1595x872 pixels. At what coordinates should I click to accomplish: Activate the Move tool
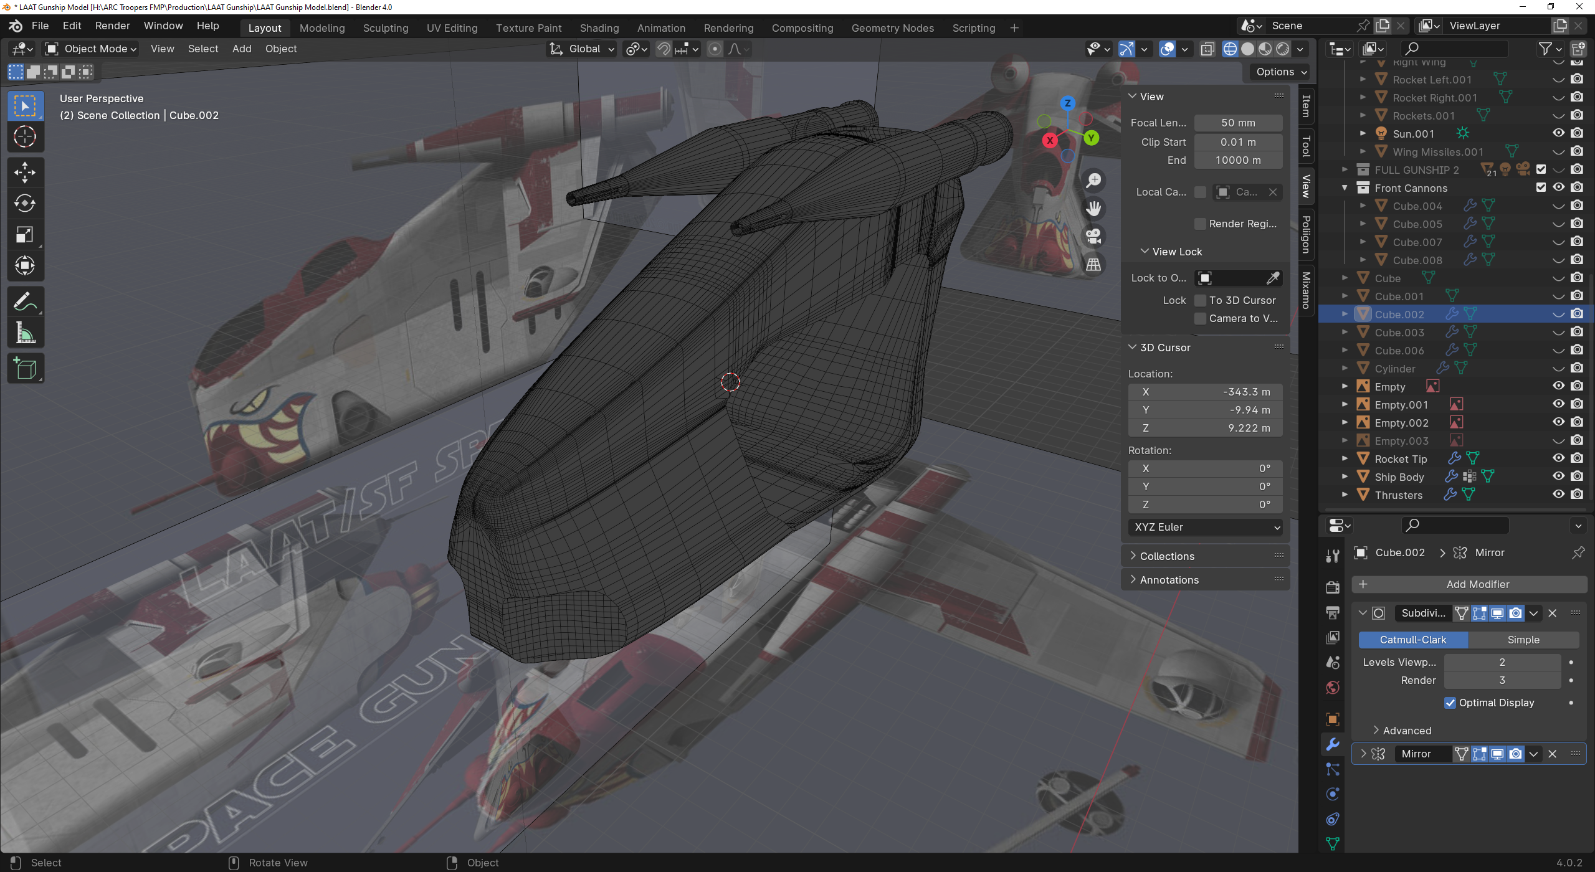click(x=25, y=173)
